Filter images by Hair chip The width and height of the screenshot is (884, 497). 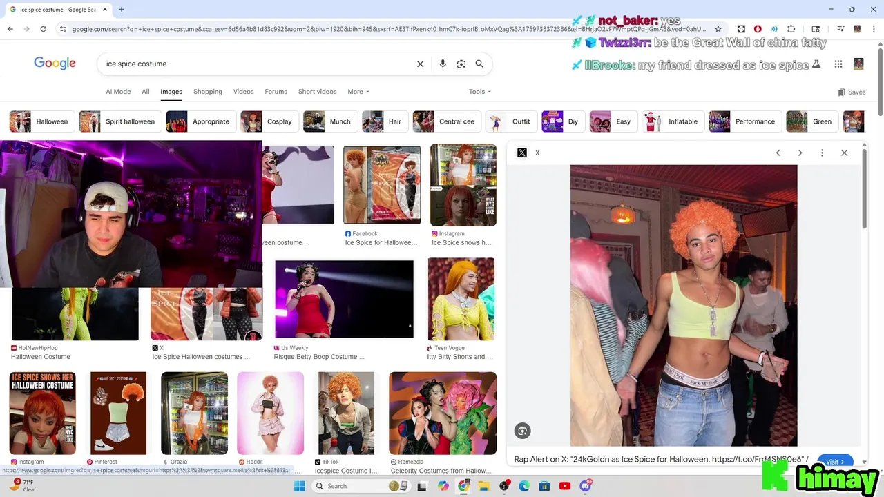pyautogui.click(x=385, y=121)
